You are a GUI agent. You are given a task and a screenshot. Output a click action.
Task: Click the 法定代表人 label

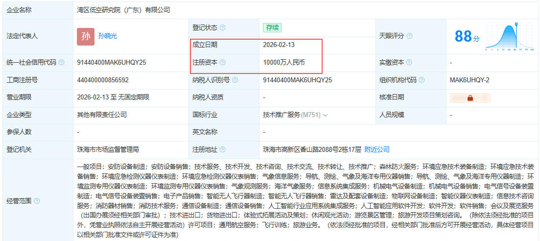click(x=22, y=36)
